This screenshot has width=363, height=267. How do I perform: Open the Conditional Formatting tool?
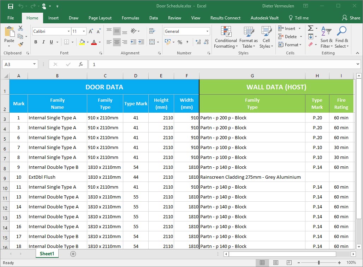point(226,37)
